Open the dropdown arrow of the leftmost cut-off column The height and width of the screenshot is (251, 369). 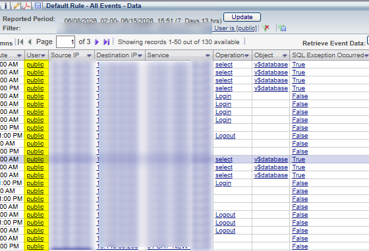coord(19,55)
